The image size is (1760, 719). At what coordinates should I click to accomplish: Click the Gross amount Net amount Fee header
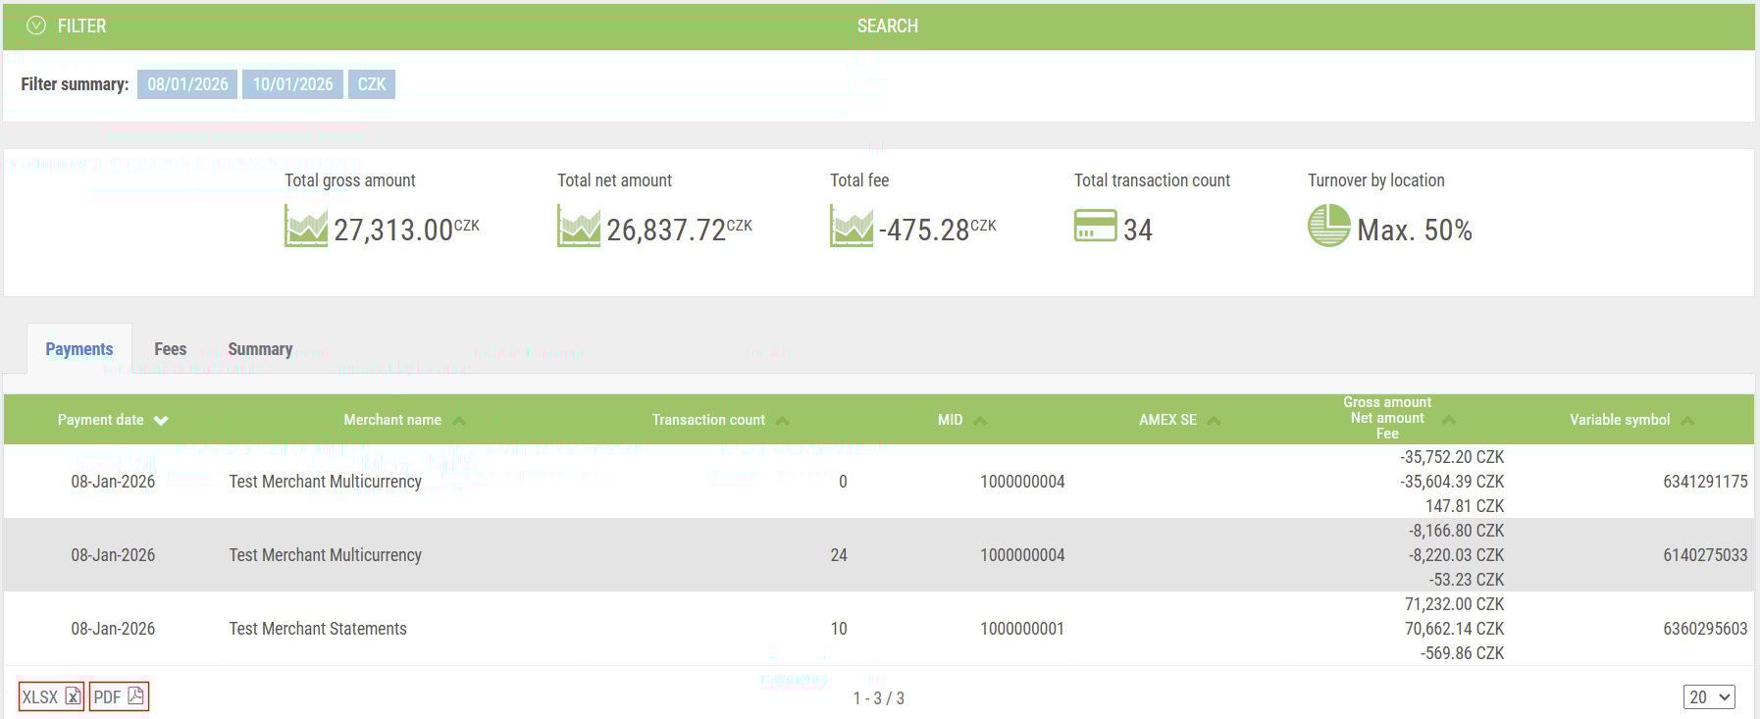(1387, 418)
